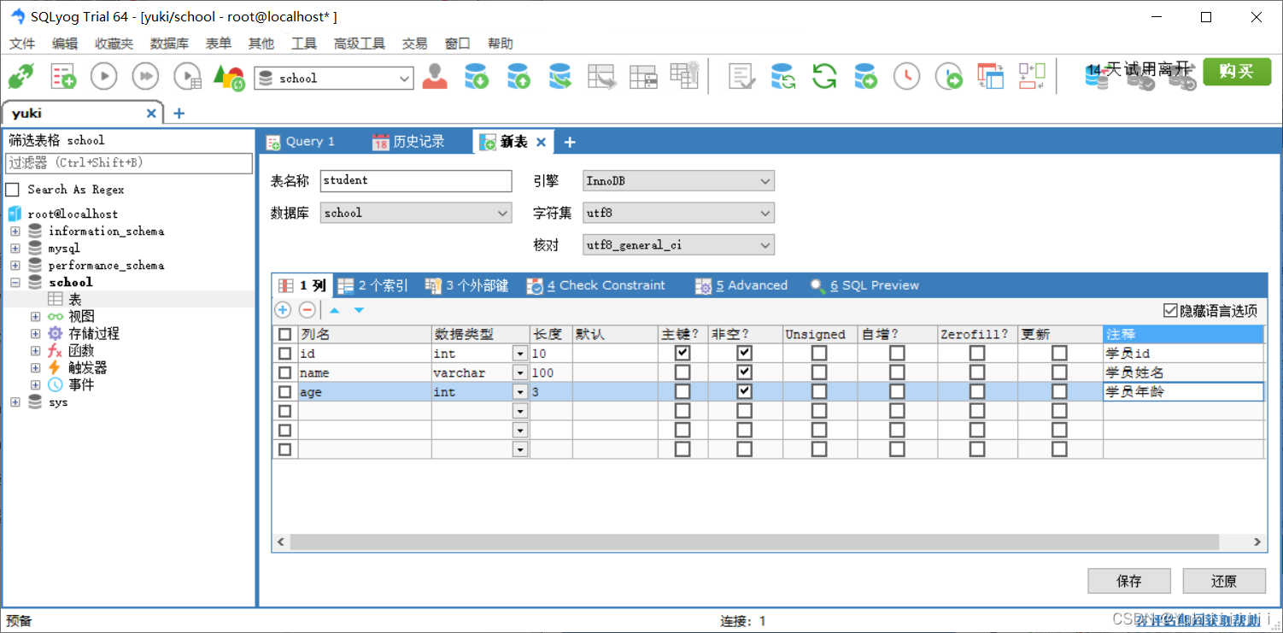Click the query builder windows icon
Screen dimensions: 1283x633
click(x=991, y=77)
